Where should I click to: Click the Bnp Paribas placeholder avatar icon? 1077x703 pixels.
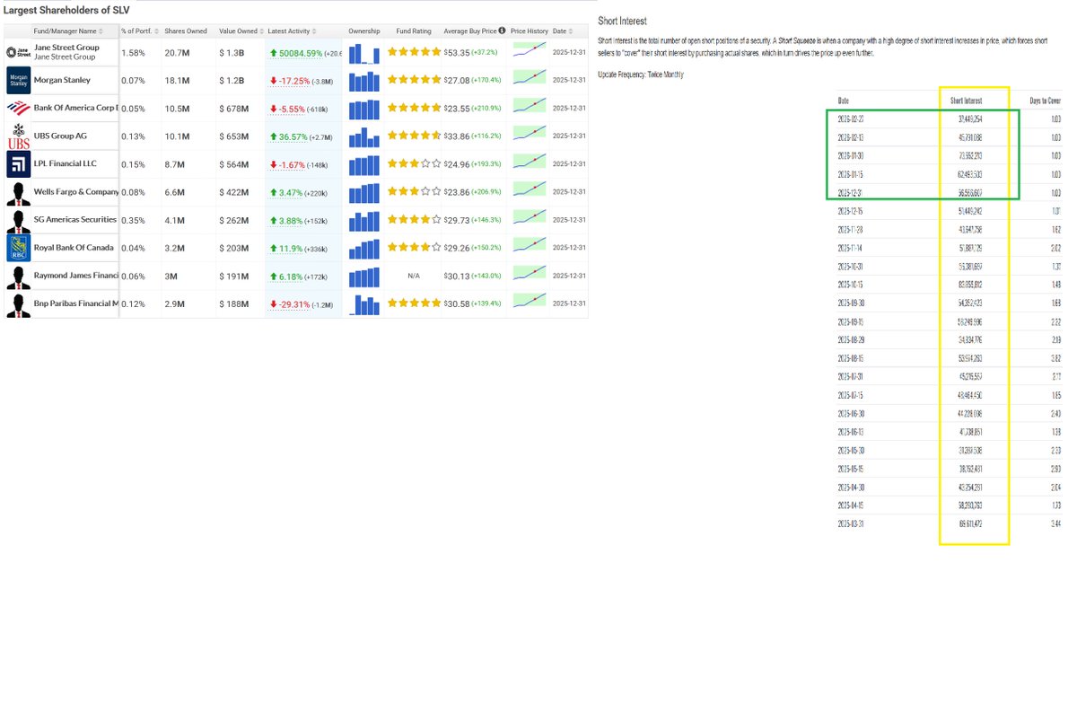coord(18,304)
